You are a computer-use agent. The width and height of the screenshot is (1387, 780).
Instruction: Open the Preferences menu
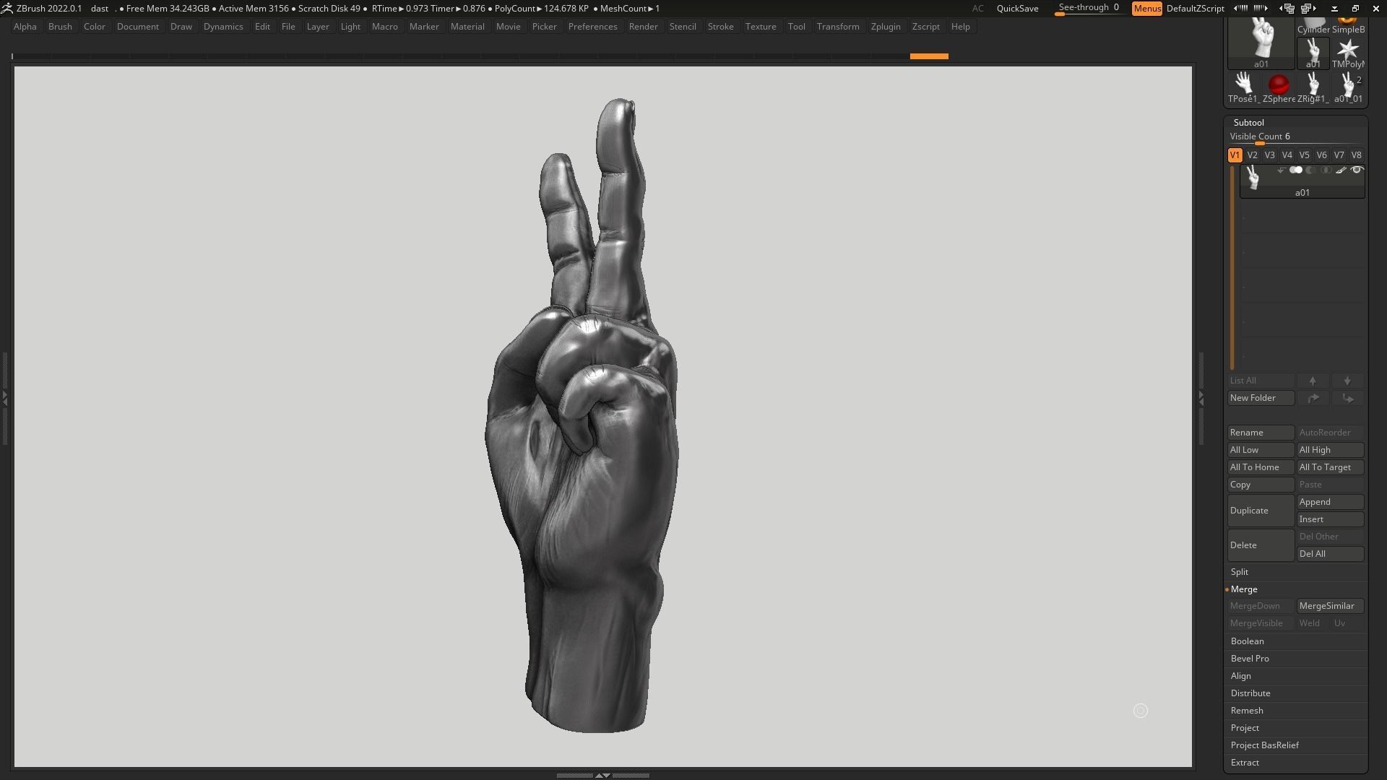tap(592, 27)
